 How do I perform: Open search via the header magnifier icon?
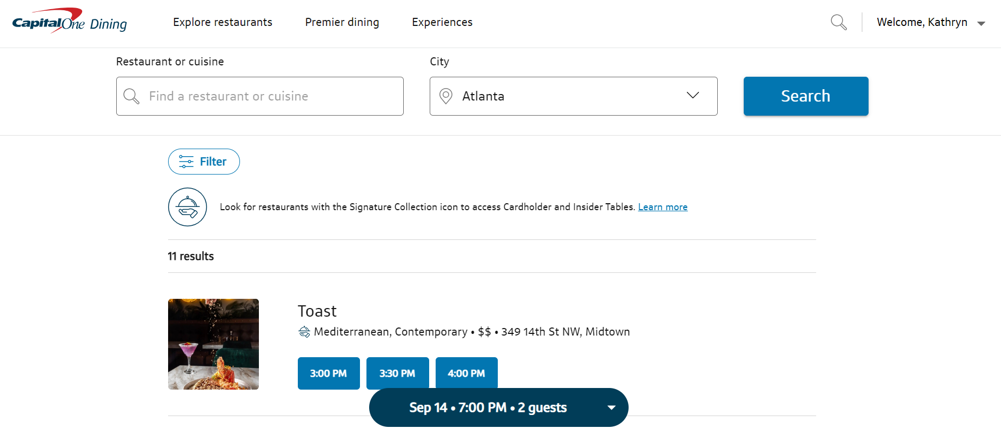[838, 22]
